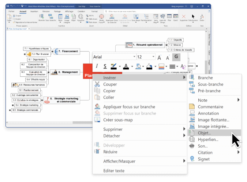Open the highlight color dropdown arrow
247x182 pixels.
click(x=120, y=67)
